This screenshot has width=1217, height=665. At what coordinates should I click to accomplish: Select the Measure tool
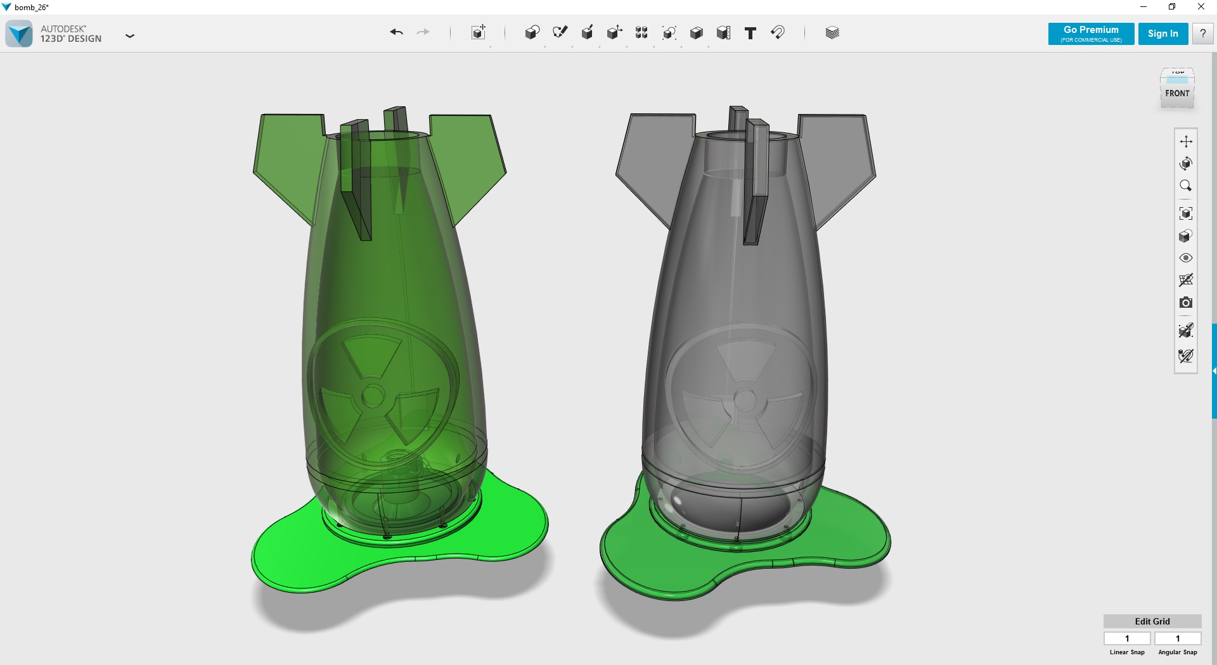pyautogui.click(x=723, y=33)
